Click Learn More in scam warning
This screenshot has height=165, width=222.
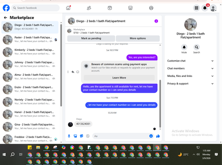(x=119, y=78)
